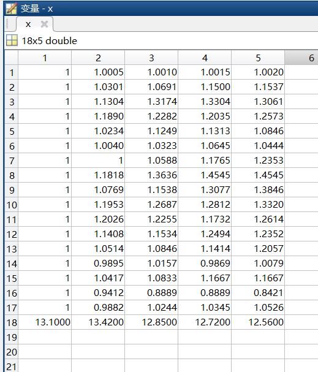Select column header 3
The image size is (318, 372).
pyautogui.click(x=151, y=58)
